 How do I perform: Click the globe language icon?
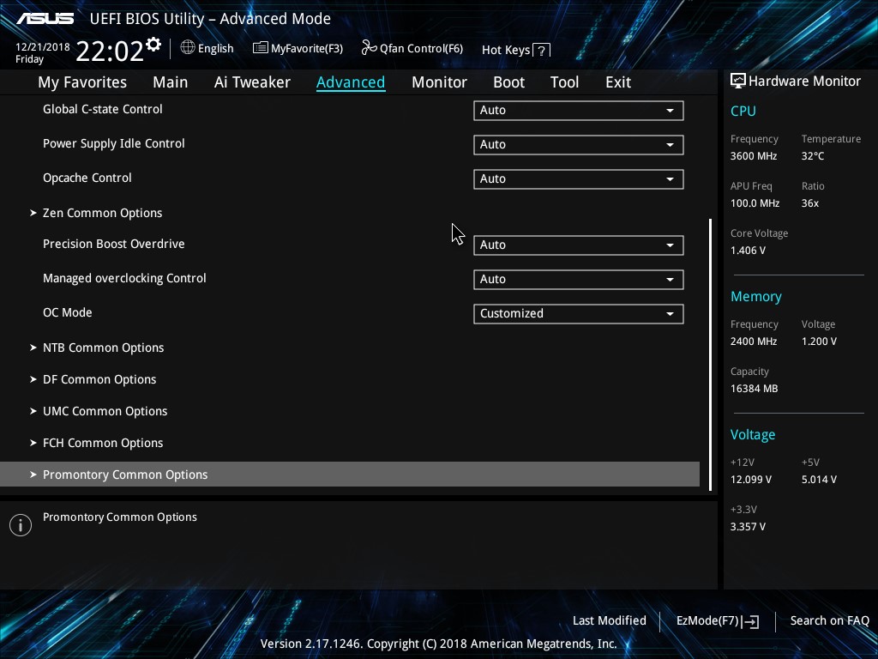point(188,48)
